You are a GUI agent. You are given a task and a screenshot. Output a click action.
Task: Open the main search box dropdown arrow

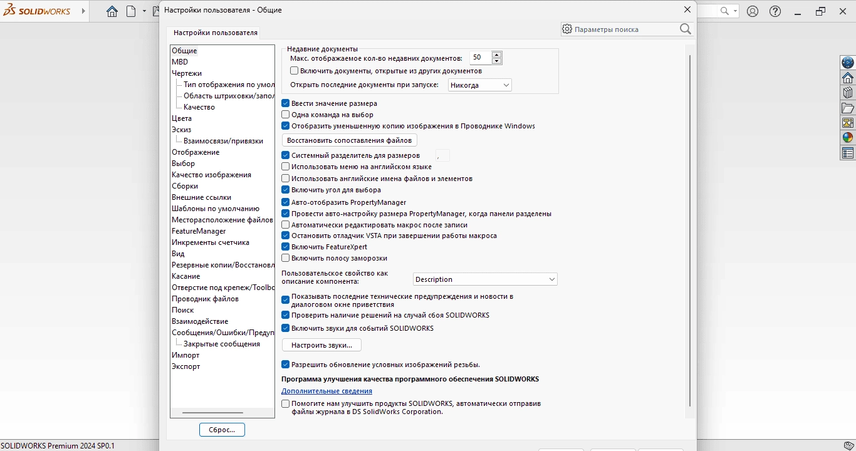(x=735, y=11)
